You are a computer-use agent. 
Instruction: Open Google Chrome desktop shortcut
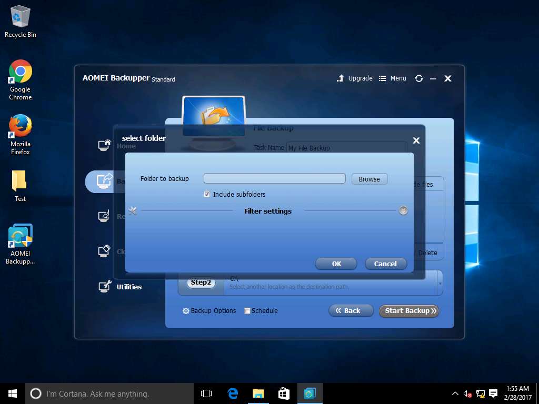point(21,80)
